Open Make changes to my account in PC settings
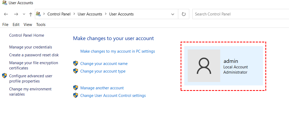289x121 pixels. click(x=118, y=51)
